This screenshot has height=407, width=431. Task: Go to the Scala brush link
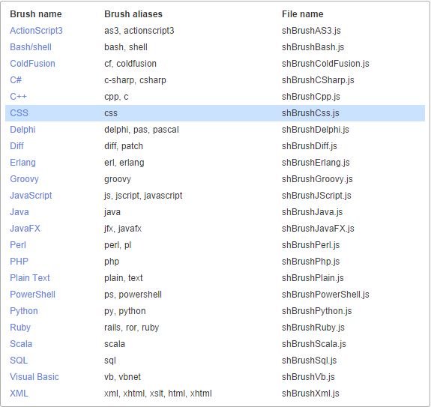(21, 344)
